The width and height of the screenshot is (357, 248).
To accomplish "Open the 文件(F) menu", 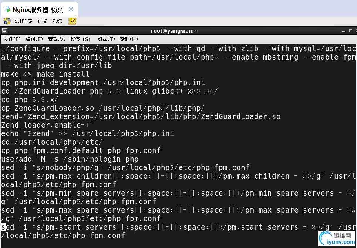I will 12,39.
